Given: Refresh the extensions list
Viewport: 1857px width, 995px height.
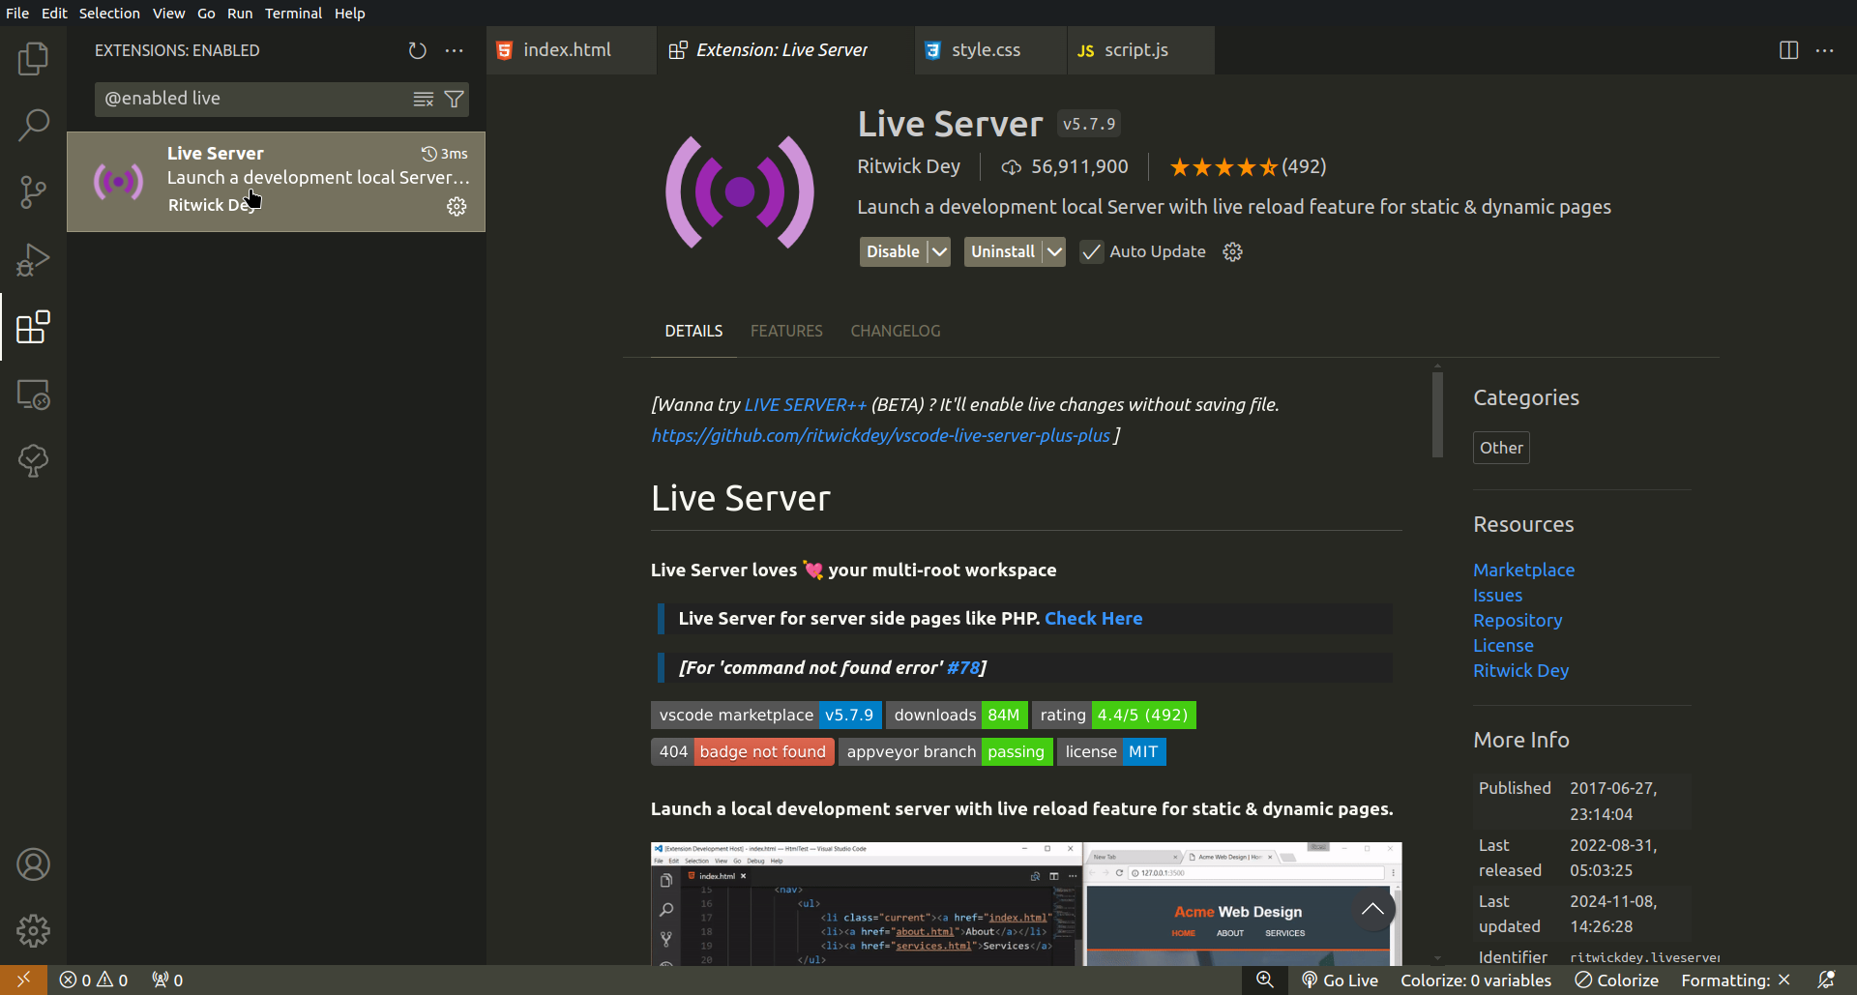Looking at the screenshot, I should [417, 50].
